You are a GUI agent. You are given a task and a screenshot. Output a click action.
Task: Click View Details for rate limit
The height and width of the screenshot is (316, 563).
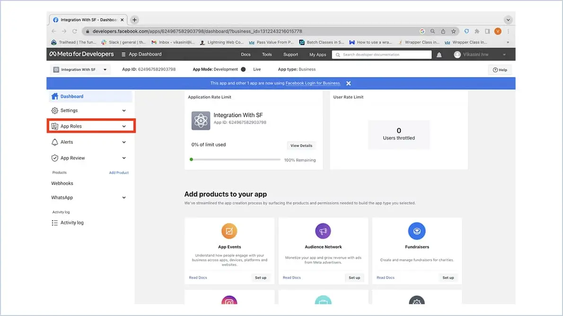(x=301, y=145)
